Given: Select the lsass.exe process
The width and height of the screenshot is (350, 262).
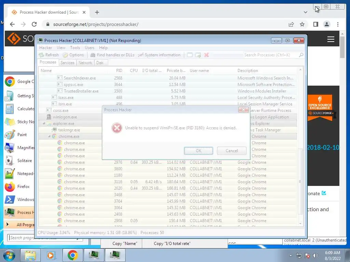Looking at the screenshot, I should click(x=168, y=97).
